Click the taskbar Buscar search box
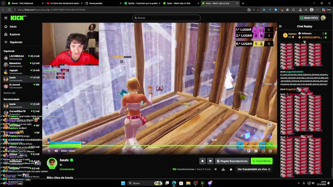The width and height of the screenshot is (333, 187). pyautogui.click(x=145, y=183)
